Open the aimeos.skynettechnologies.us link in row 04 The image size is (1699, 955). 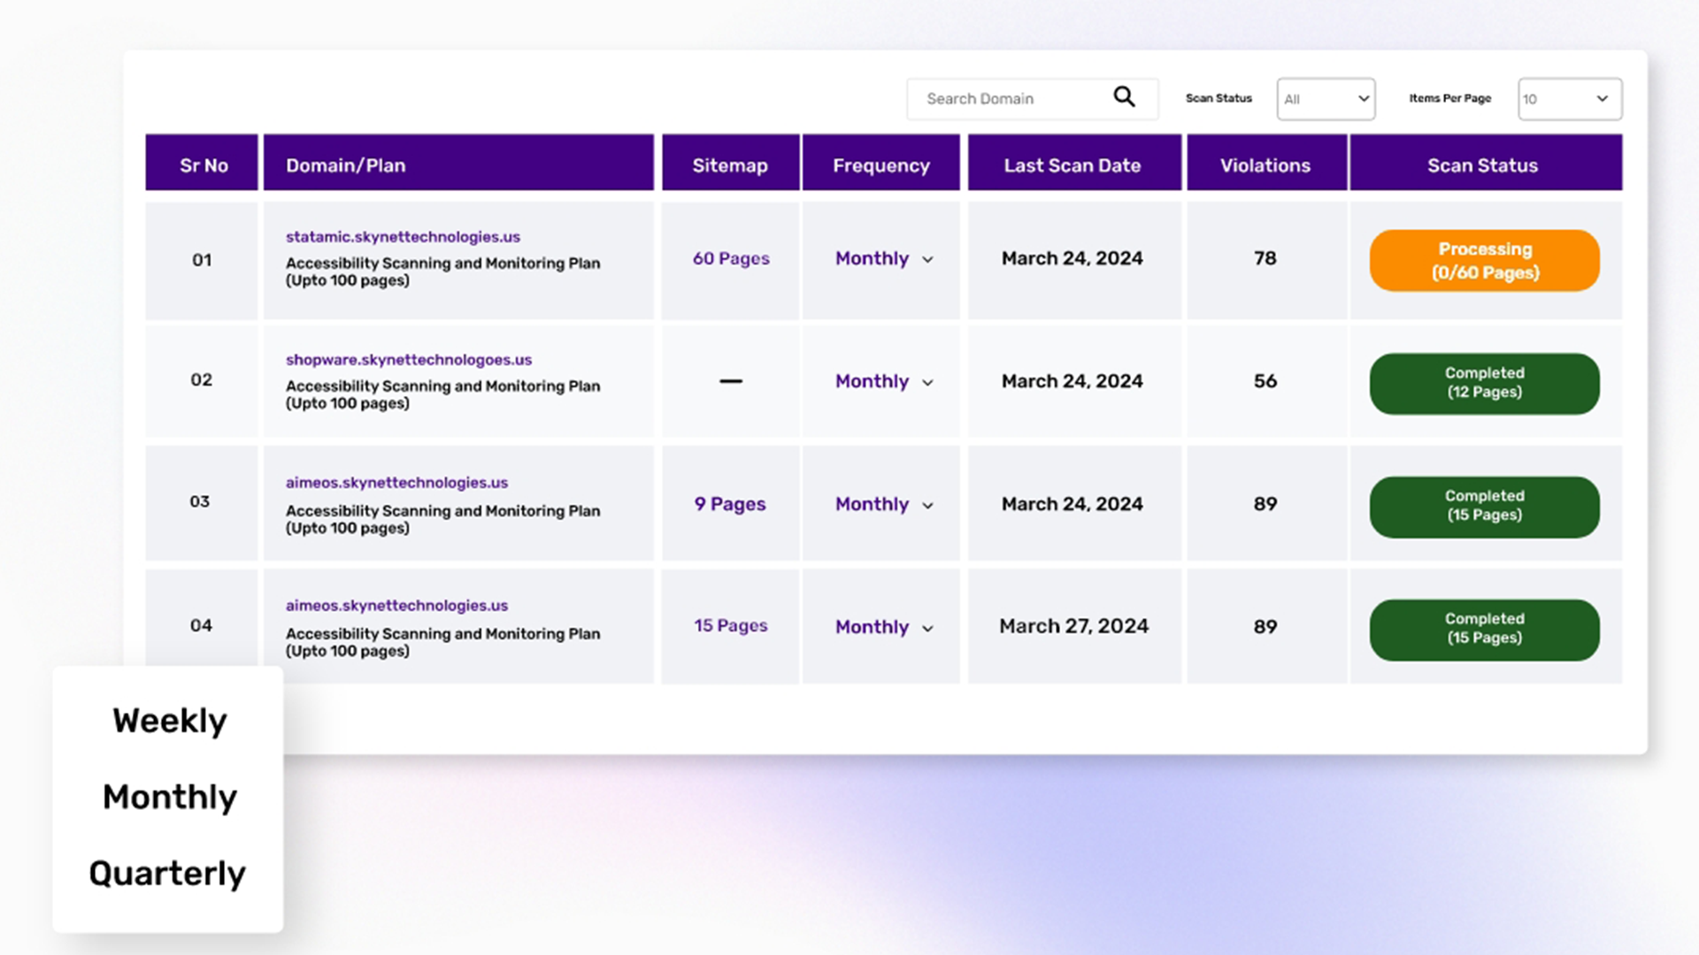coord(396,606)
